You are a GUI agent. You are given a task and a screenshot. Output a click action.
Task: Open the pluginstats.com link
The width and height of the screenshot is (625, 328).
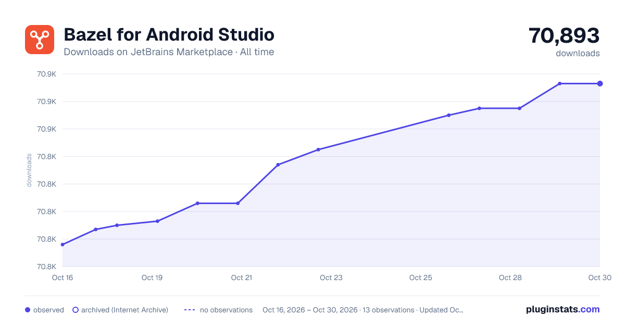(x=562, y=309)
